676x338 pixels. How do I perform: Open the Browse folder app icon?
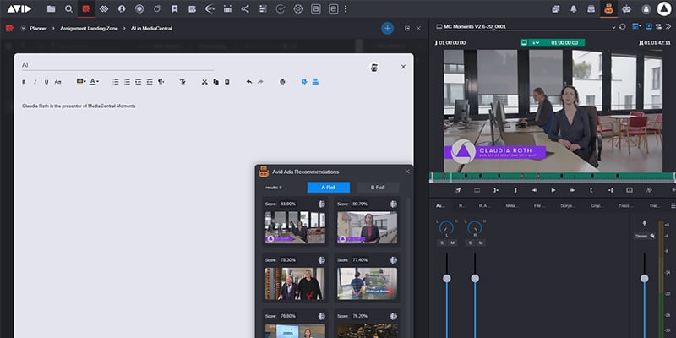point(51,8)
